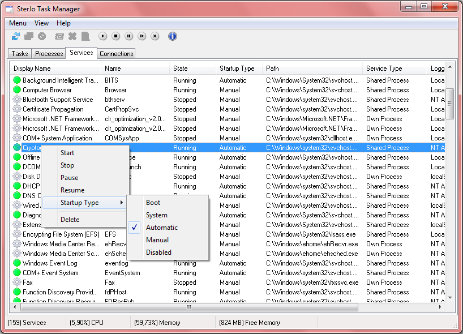Click the delete service circled-X icon
The width and height of the screenshot is (463, 334).
[x=155, y=36]
